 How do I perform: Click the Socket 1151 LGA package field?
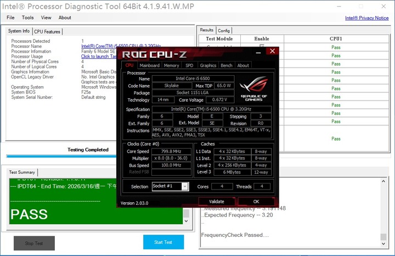coord(193,92)
